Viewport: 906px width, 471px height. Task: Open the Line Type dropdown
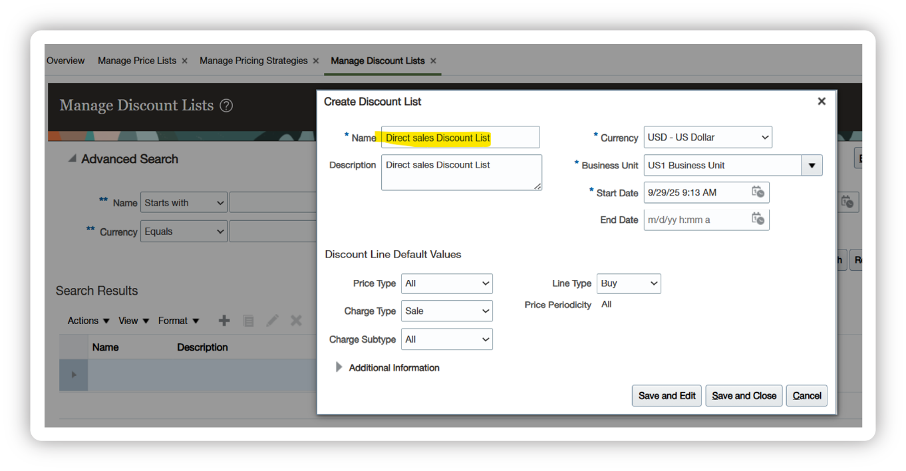coord(629,283)
